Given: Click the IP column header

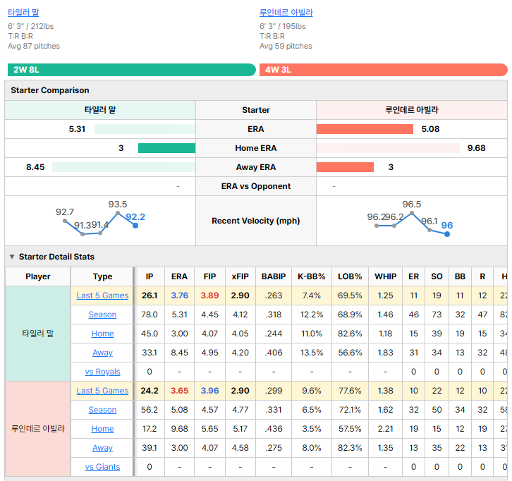Looking at the screenshot, I should click(150, 276).
